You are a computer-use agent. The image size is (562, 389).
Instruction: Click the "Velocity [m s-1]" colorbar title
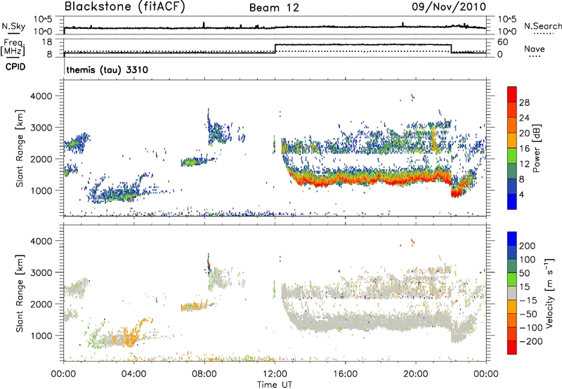pos(549,293)
